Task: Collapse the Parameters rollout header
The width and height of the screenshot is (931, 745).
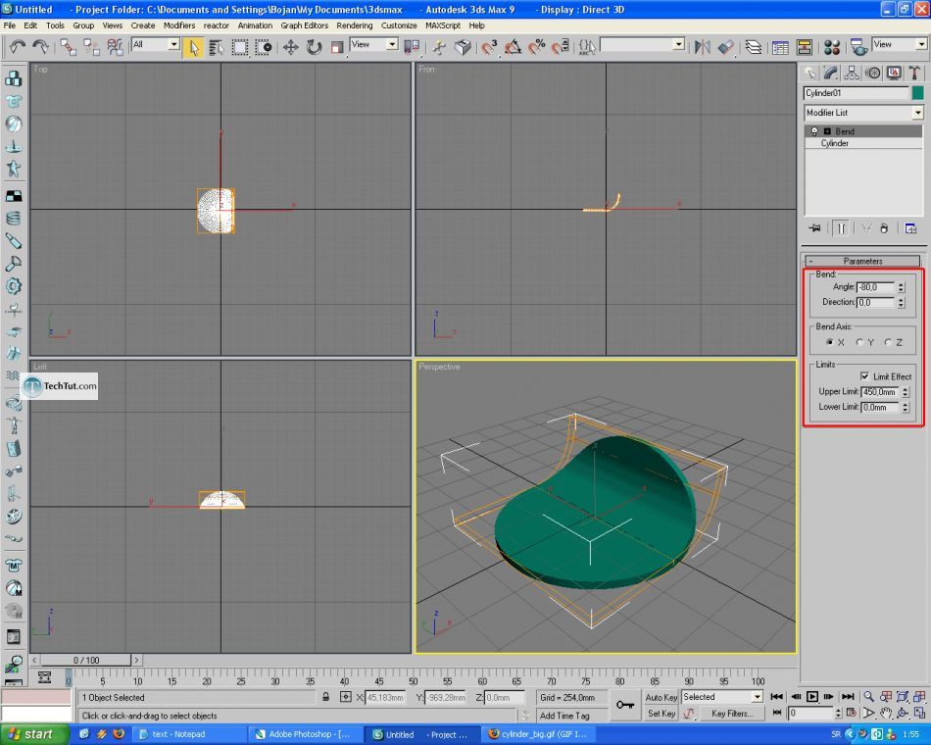Action: pos(862,261)
